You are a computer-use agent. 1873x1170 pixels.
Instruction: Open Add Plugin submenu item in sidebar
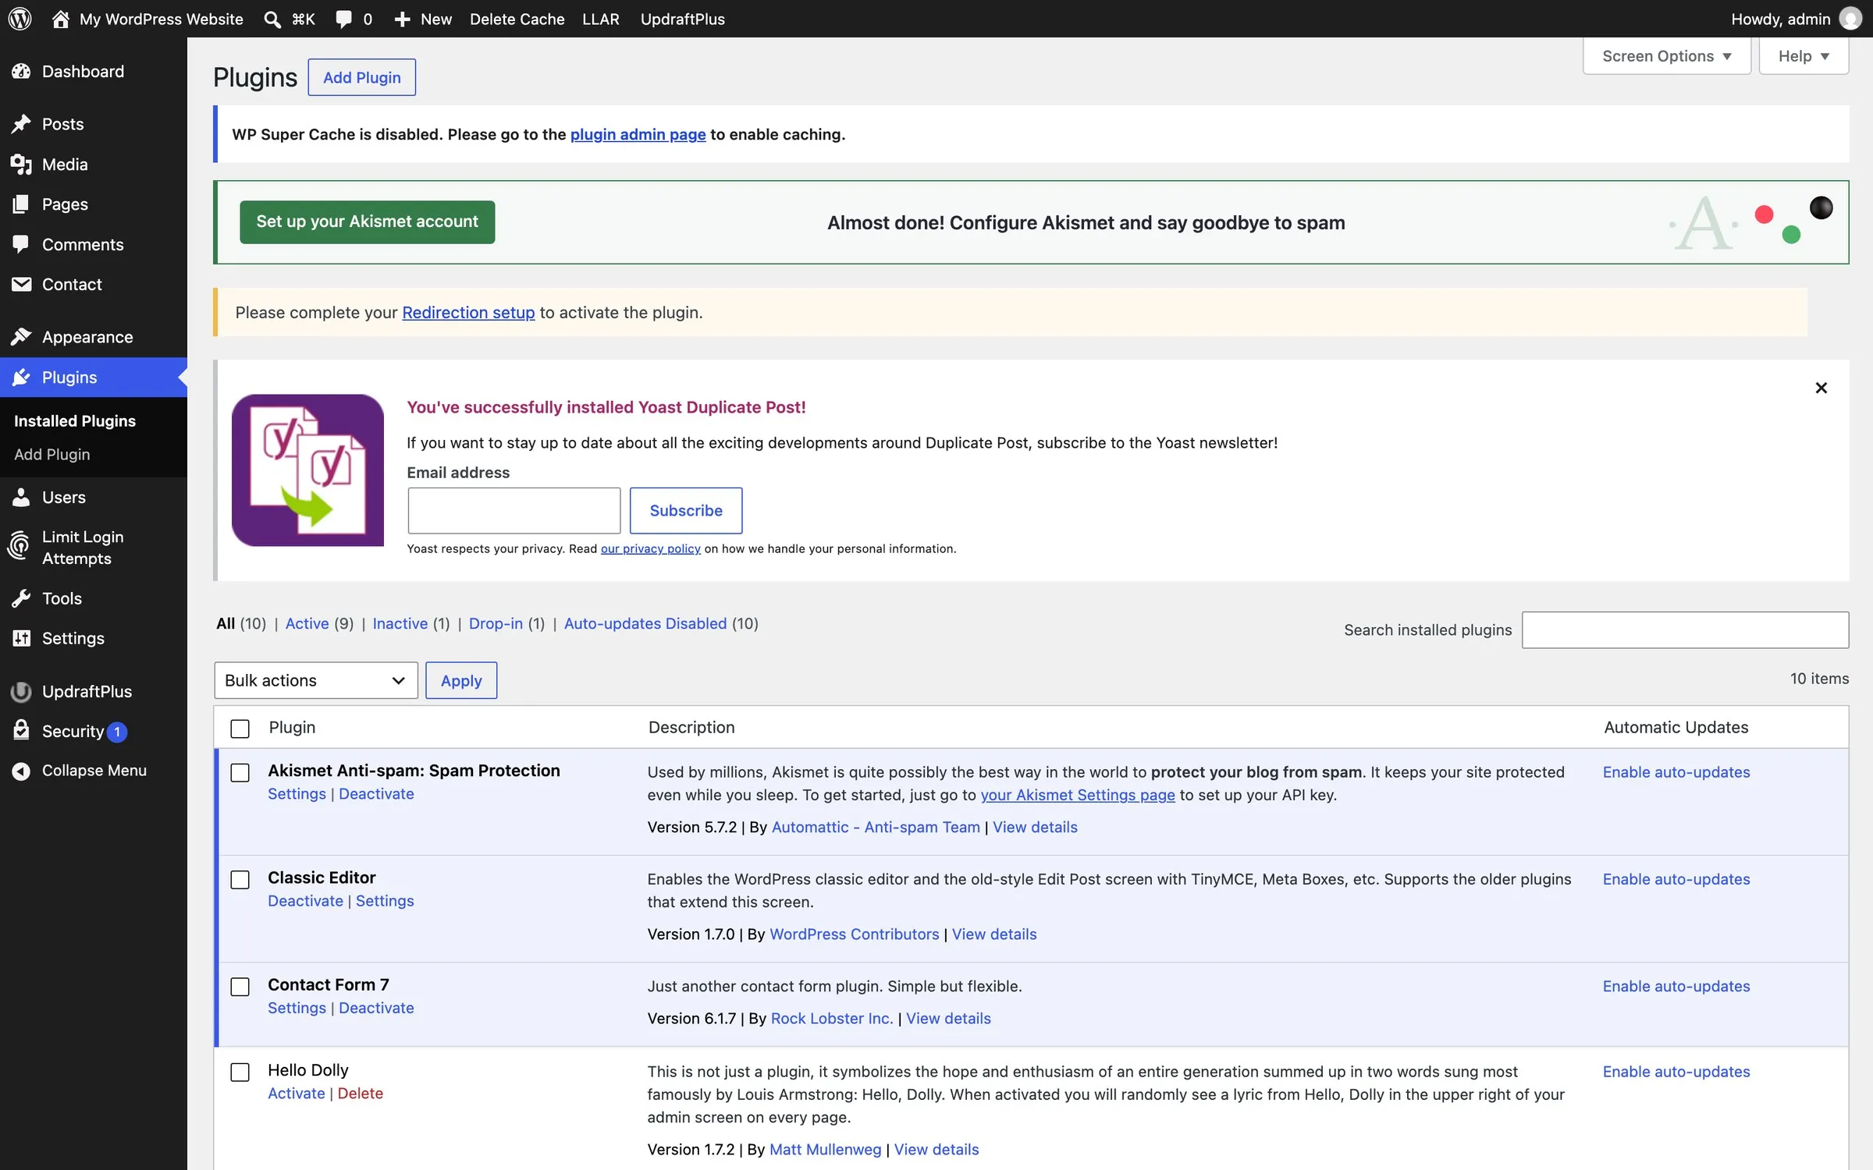(x=52, y=454)
